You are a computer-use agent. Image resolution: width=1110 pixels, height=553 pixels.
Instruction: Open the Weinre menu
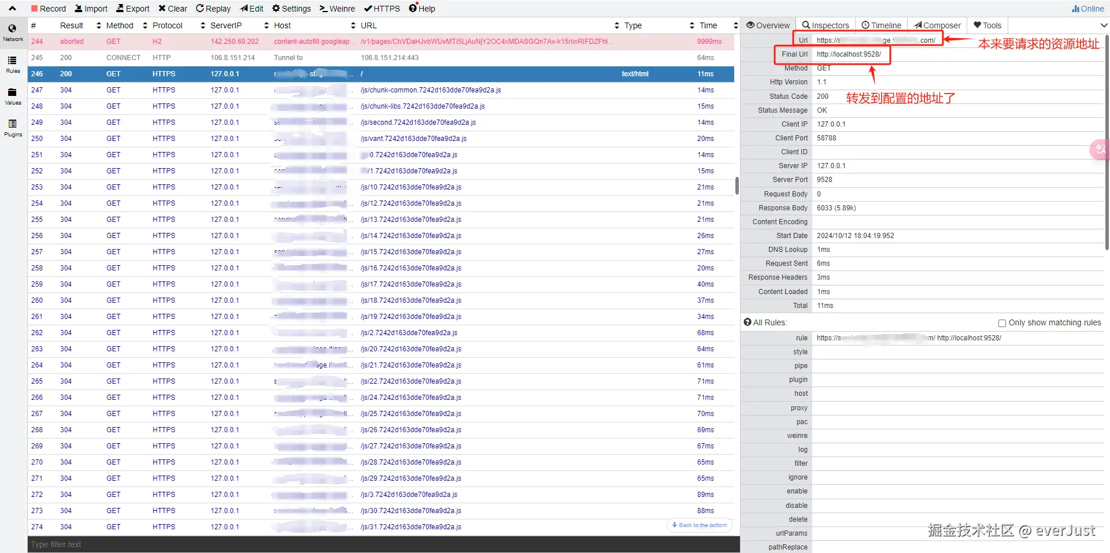point(337,9)
